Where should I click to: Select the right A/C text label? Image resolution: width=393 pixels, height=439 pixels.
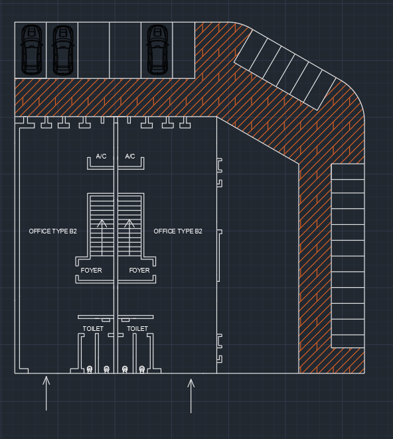[130, 157]
